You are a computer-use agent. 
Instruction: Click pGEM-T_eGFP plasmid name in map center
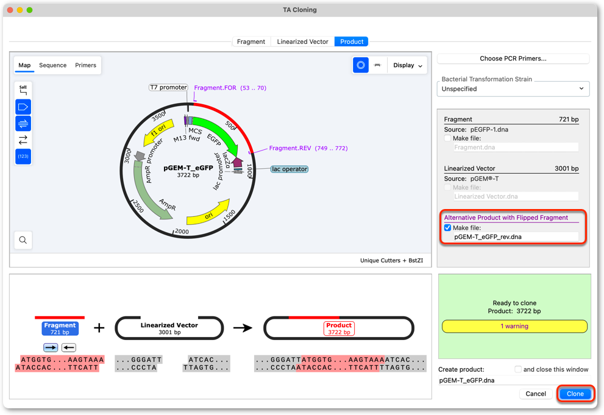click(x=188, y=168)
